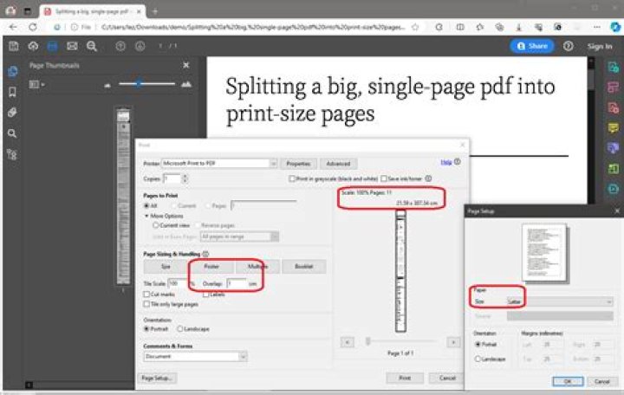Enable the Cut marks checkbox
Screen dimensions: 624x395
coord(146,295)
